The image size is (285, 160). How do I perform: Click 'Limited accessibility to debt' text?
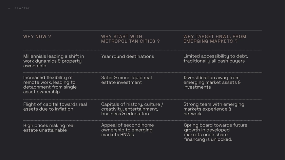[x=215, y=59]
